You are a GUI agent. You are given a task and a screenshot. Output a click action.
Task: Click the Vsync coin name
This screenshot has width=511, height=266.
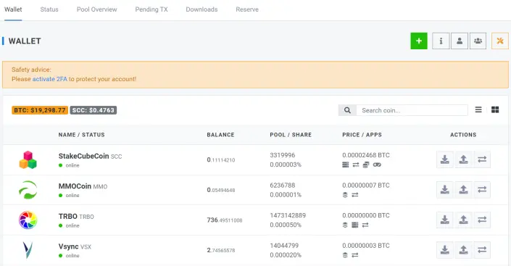tap(68, 246)
